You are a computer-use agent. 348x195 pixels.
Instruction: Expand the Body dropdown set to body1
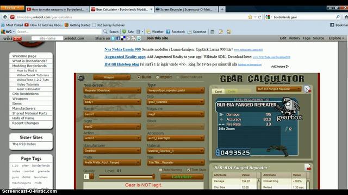(x=112, y=102)
